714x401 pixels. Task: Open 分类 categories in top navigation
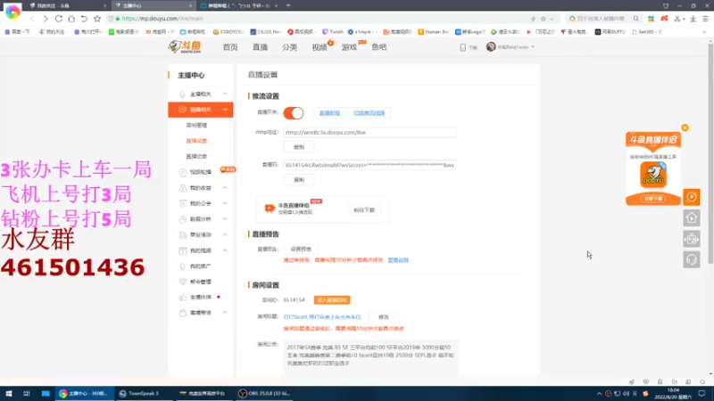289,47
